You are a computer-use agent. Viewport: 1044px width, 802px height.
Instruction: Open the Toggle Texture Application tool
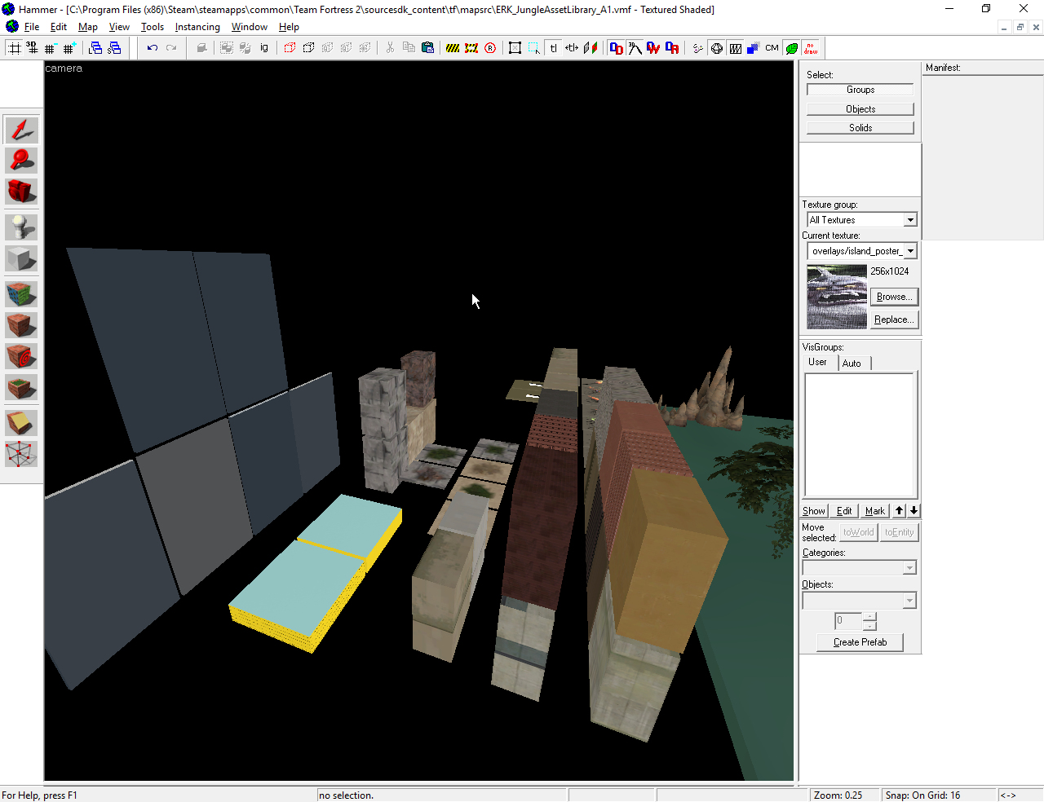point(21,294)
